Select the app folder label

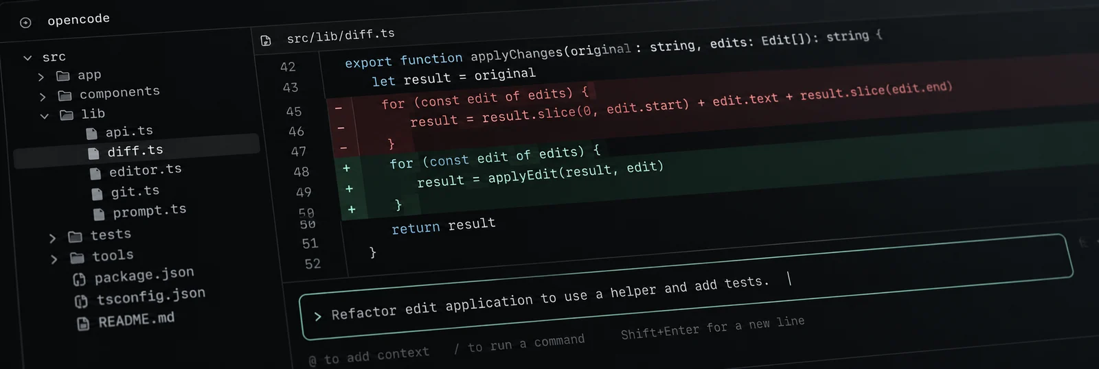click(x=89, y=75)
